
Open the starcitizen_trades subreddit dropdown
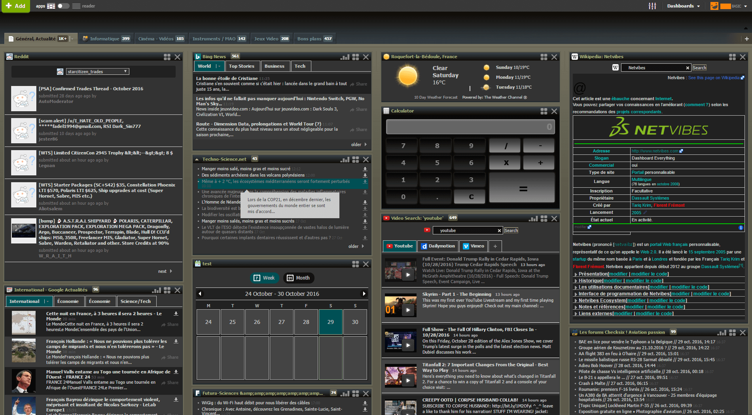click(x=125, y=71)
